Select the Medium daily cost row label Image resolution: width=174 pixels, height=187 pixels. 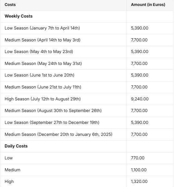(x=12, y=170)
